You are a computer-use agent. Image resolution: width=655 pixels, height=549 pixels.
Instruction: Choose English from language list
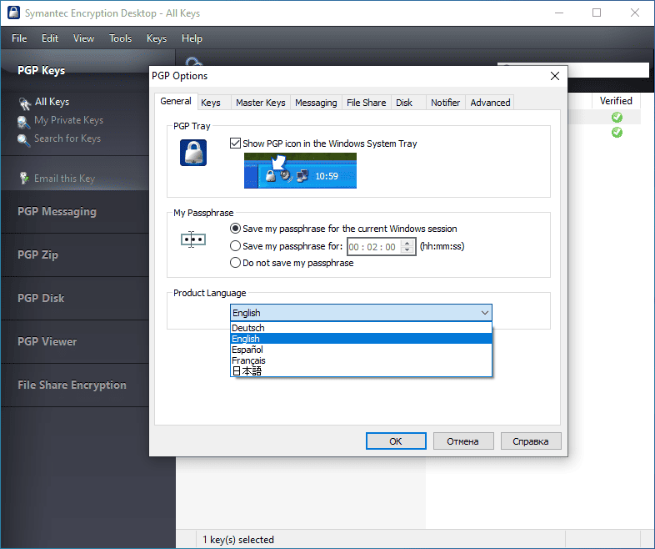pos(361,339)
